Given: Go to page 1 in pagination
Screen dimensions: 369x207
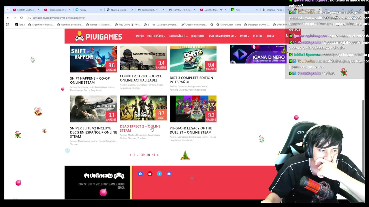Looking at the screenshot, I should pyautogui.click(x=134, y=155).
